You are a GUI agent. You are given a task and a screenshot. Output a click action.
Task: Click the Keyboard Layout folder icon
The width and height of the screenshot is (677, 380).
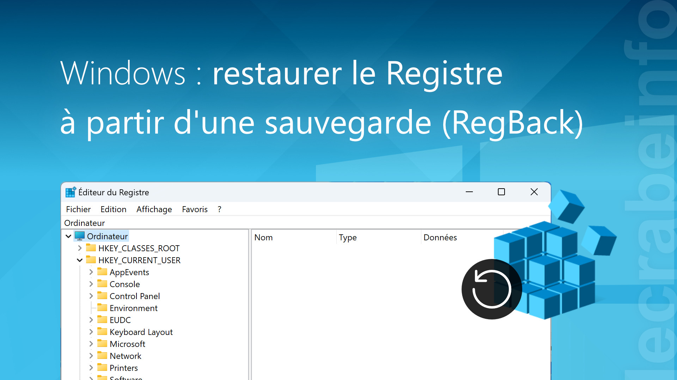[x=102, y=331]
